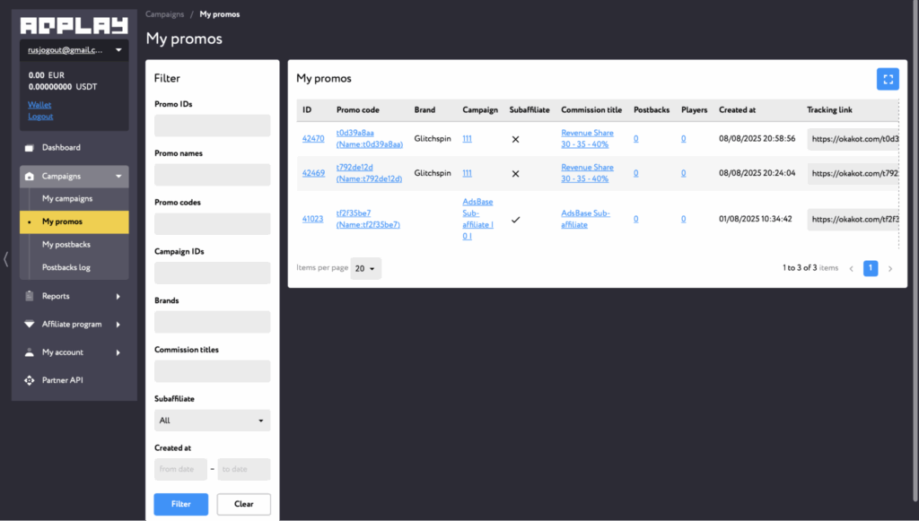This screenshot has height=521, width=919.
Task: Click the fullscreen expand icon
Action: click(x=888, y=79)
